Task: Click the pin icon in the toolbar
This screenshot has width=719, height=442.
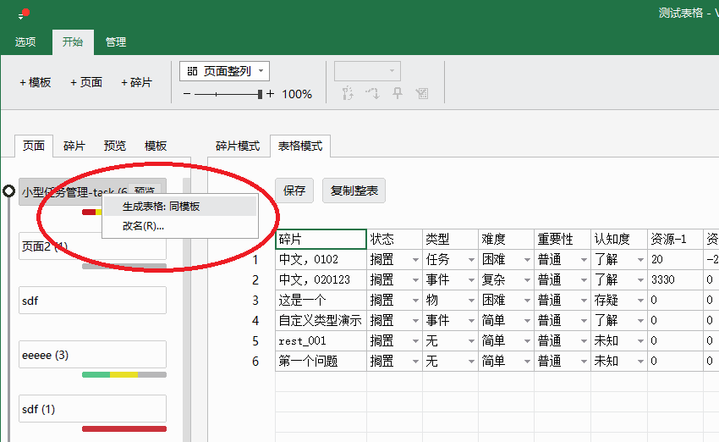Action: [397, 94]
